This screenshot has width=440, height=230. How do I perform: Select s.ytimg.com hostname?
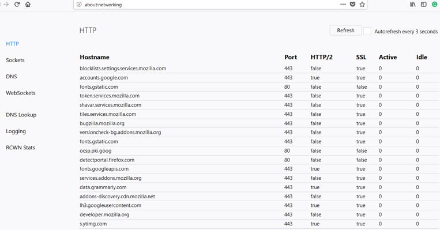(93, 224)
